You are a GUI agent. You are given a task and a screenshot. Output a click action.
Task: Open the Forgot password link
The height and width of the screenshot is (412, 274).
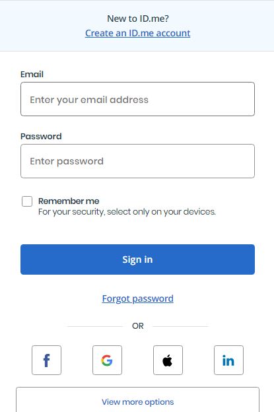pyautogui.click(x=137, y=298)
